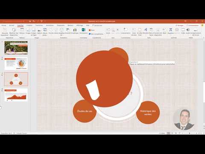Save the presentation from quick access toolbar
The height and width of the screenshot is (154, 205).
pos(30,21)
